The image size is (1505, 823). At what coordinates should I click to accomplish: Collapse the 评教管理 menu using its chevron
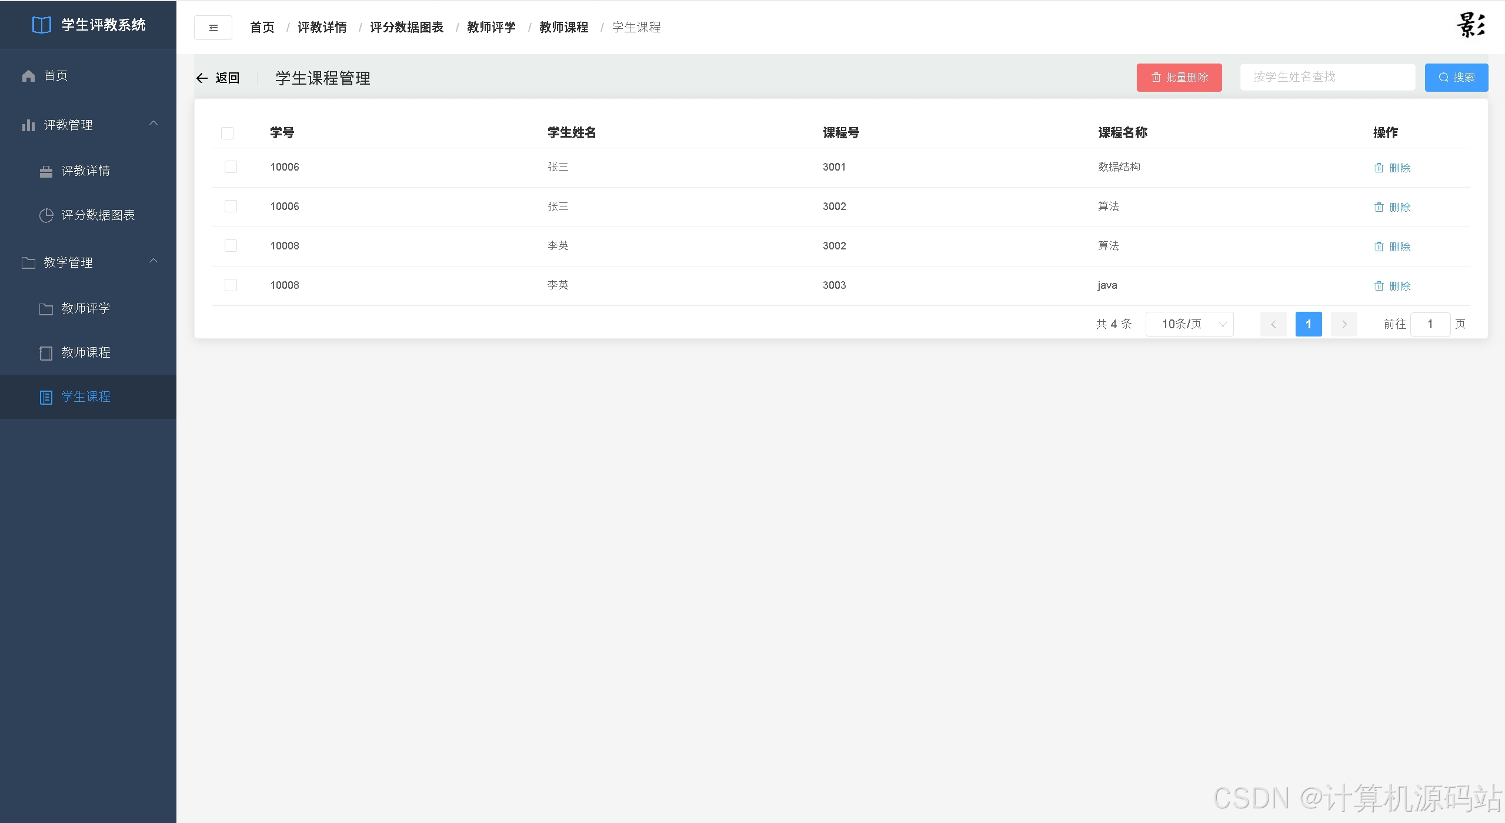[x=153, y=124]
